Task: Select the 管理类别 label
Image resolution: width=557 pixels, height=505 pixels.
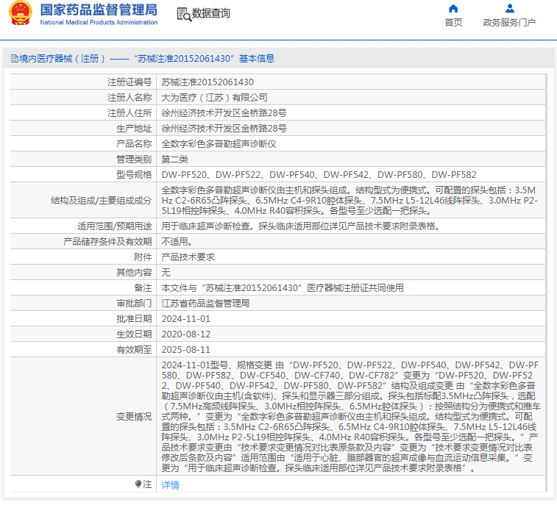Action: [134, 159]
